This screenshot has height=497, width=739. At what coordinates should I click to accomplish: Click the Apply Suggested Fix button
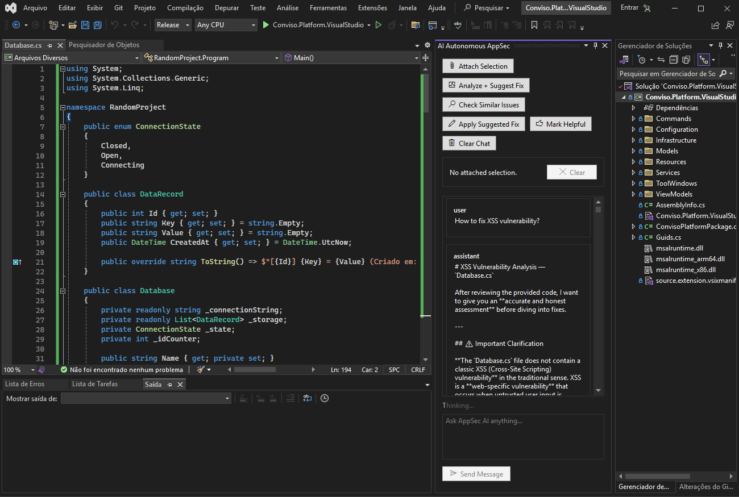(484, 124)
